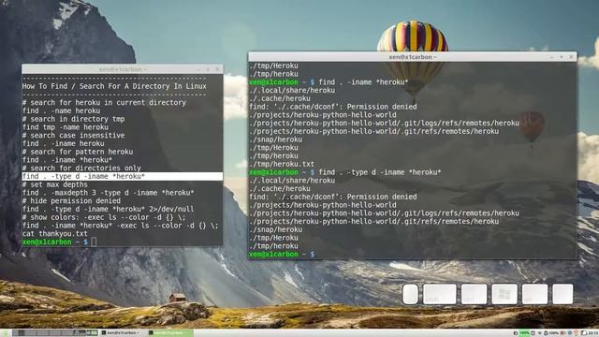Click the right terminal's xen@x1carbon title
This screenshot has height=337, width=599.
pos(413,57)
